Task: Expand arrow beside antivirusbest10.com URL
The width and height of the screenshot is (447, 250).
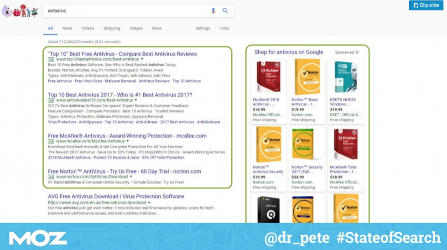Action: click(x=136, y=100)
